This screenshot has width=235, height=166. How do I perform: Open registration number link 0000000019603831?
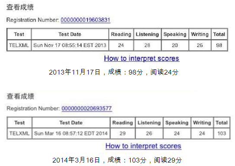pos(85,20)
